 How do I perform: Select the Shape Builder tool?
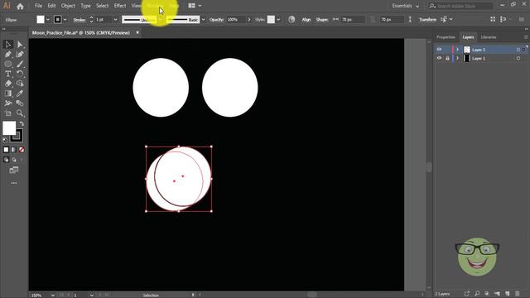tap(20, 84)
